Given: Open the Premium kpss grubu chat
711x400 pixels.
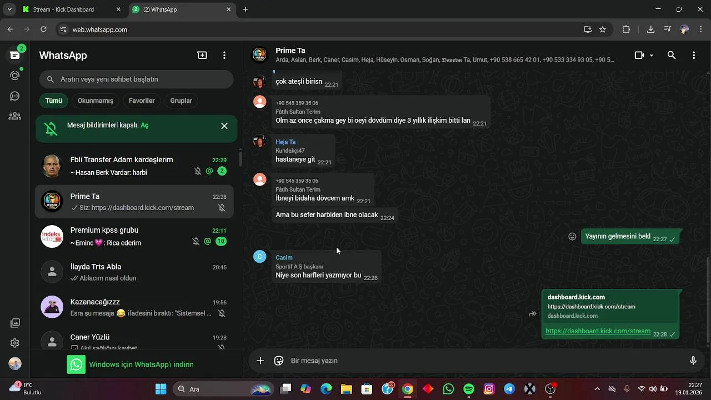Looking at the screenshot, I should (x=134, y=236).
